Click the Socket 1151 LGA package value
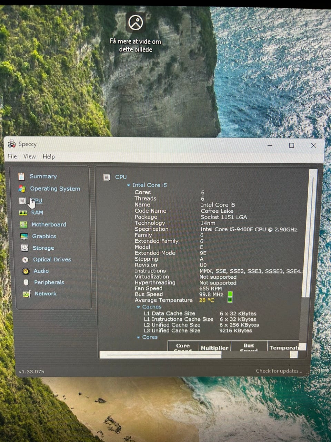Viewport: 331px width, 442px height. tap(224, 217)
